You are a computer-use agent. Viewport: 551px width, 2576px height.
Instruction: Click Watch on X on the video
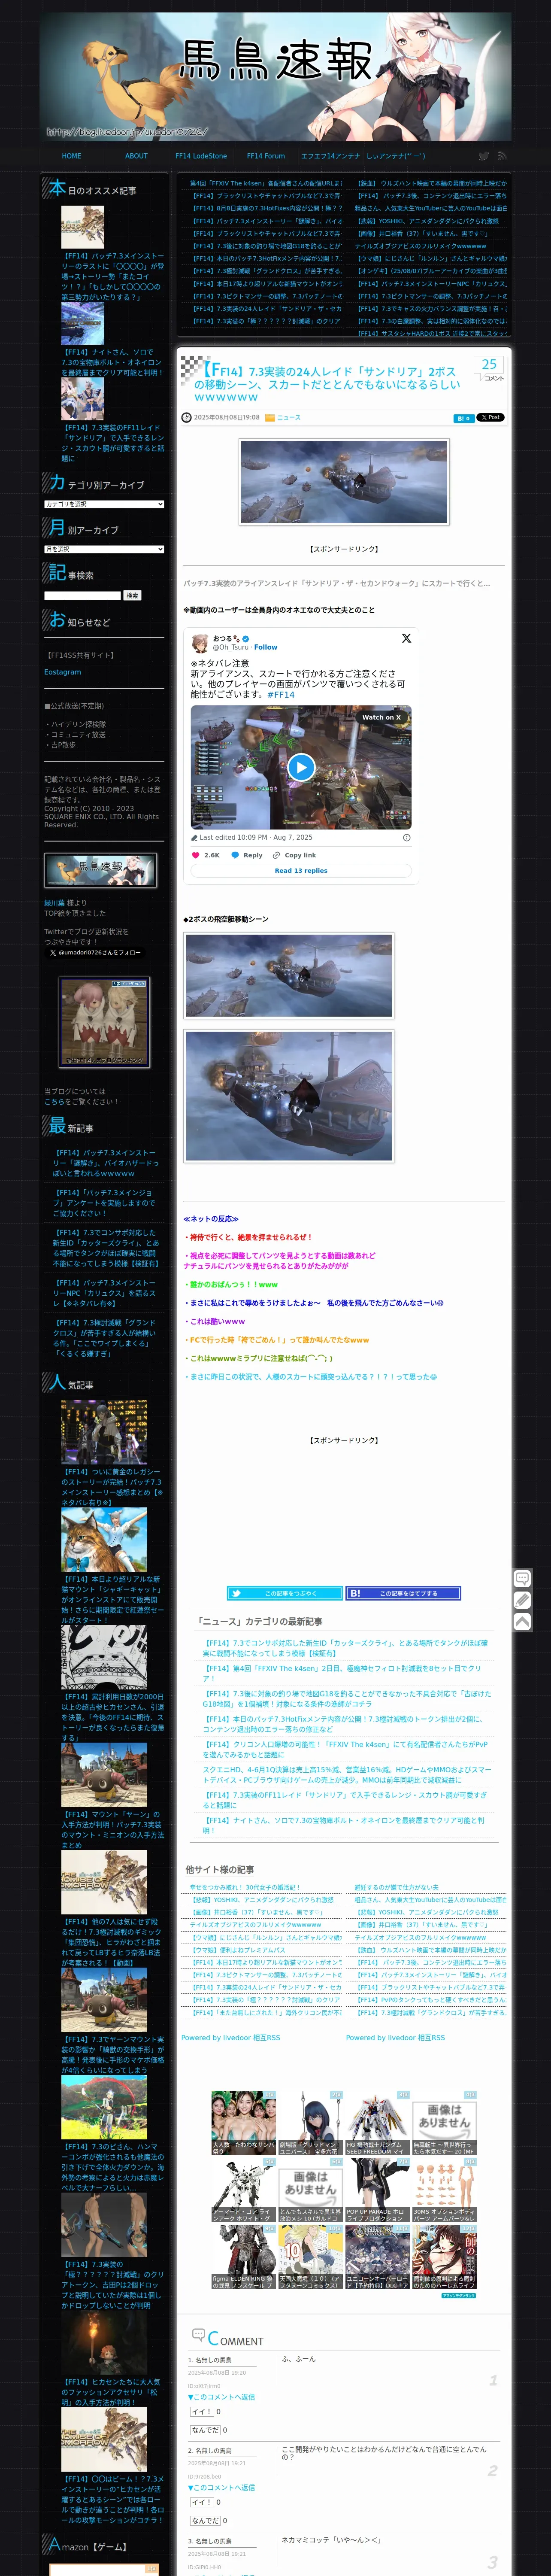click(381, 717)
